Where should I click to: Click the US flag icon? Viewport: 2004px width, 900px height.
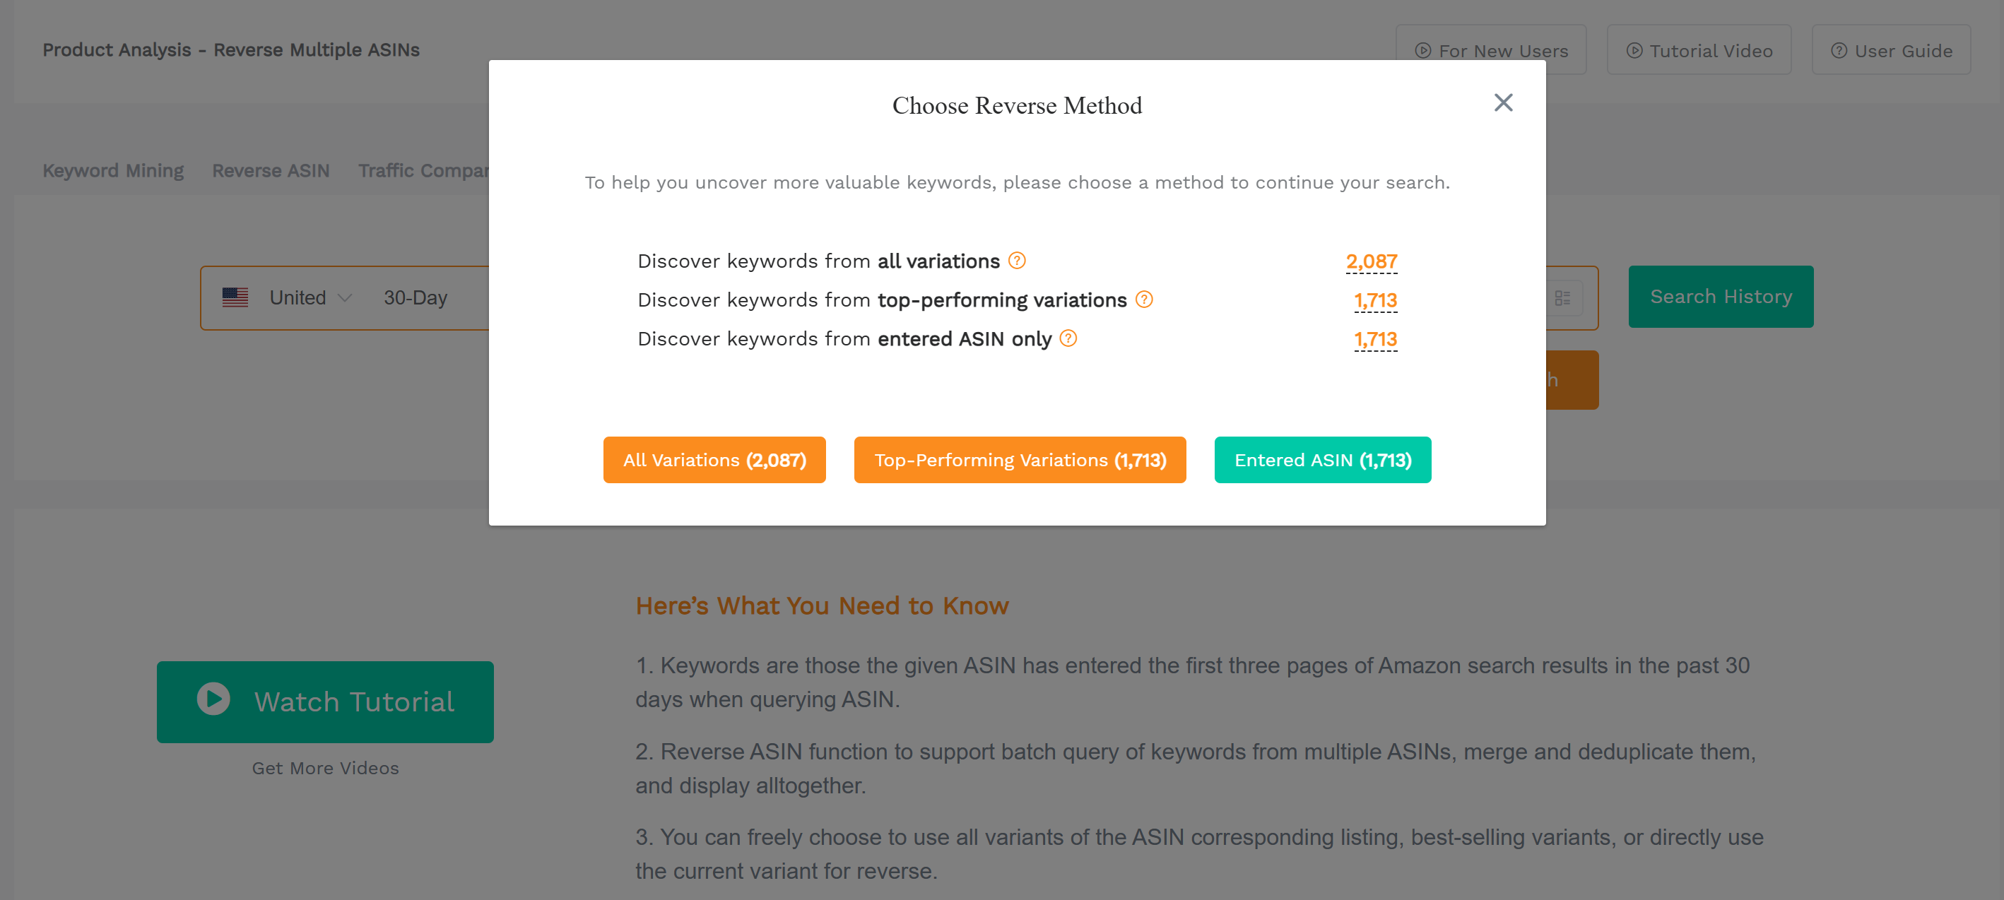(x=235, y=297)
